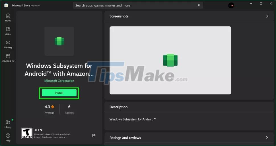Screen dimensions: 276x146
Task: Click Ratings and reviews heading
Action: [125, 138]
